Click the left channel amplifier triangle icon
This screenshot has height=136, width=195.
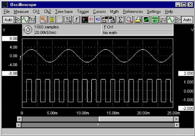[x=18, y=20]
